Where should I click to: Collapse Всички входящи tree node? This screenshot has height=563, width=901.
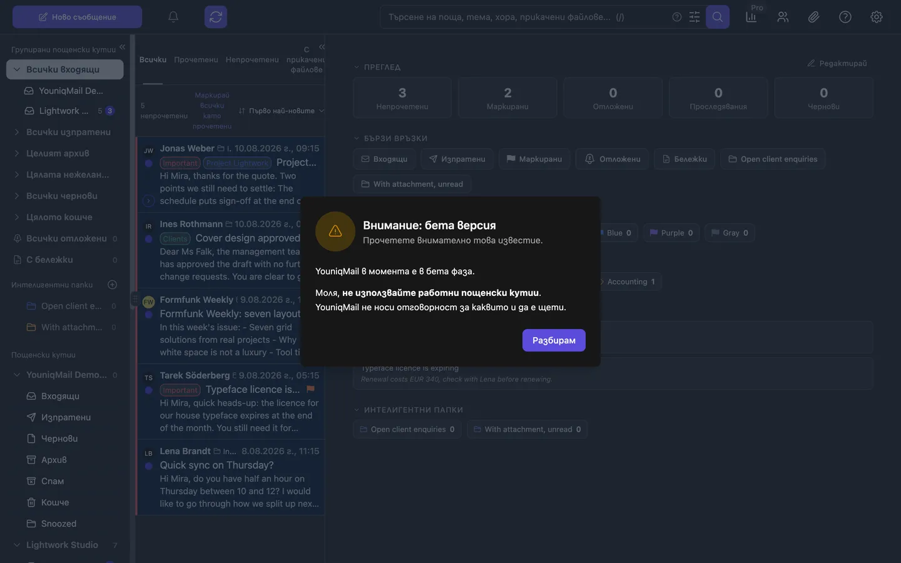[17, 69]
